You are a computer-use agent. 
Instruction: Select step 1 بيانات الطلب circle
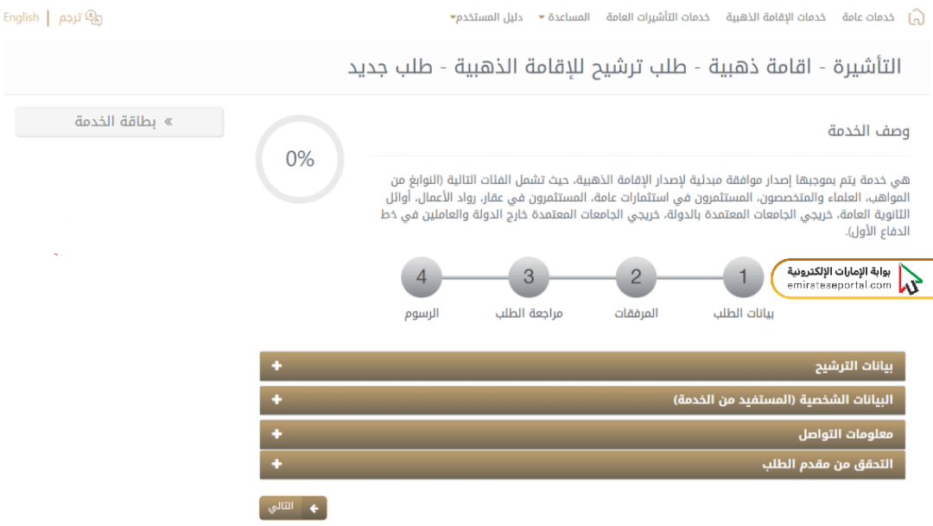point(743,276)
